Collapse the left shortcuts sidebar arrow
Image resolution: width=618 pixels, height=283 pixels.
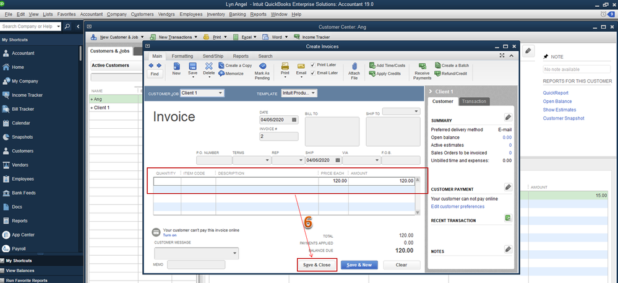[78, 27]
